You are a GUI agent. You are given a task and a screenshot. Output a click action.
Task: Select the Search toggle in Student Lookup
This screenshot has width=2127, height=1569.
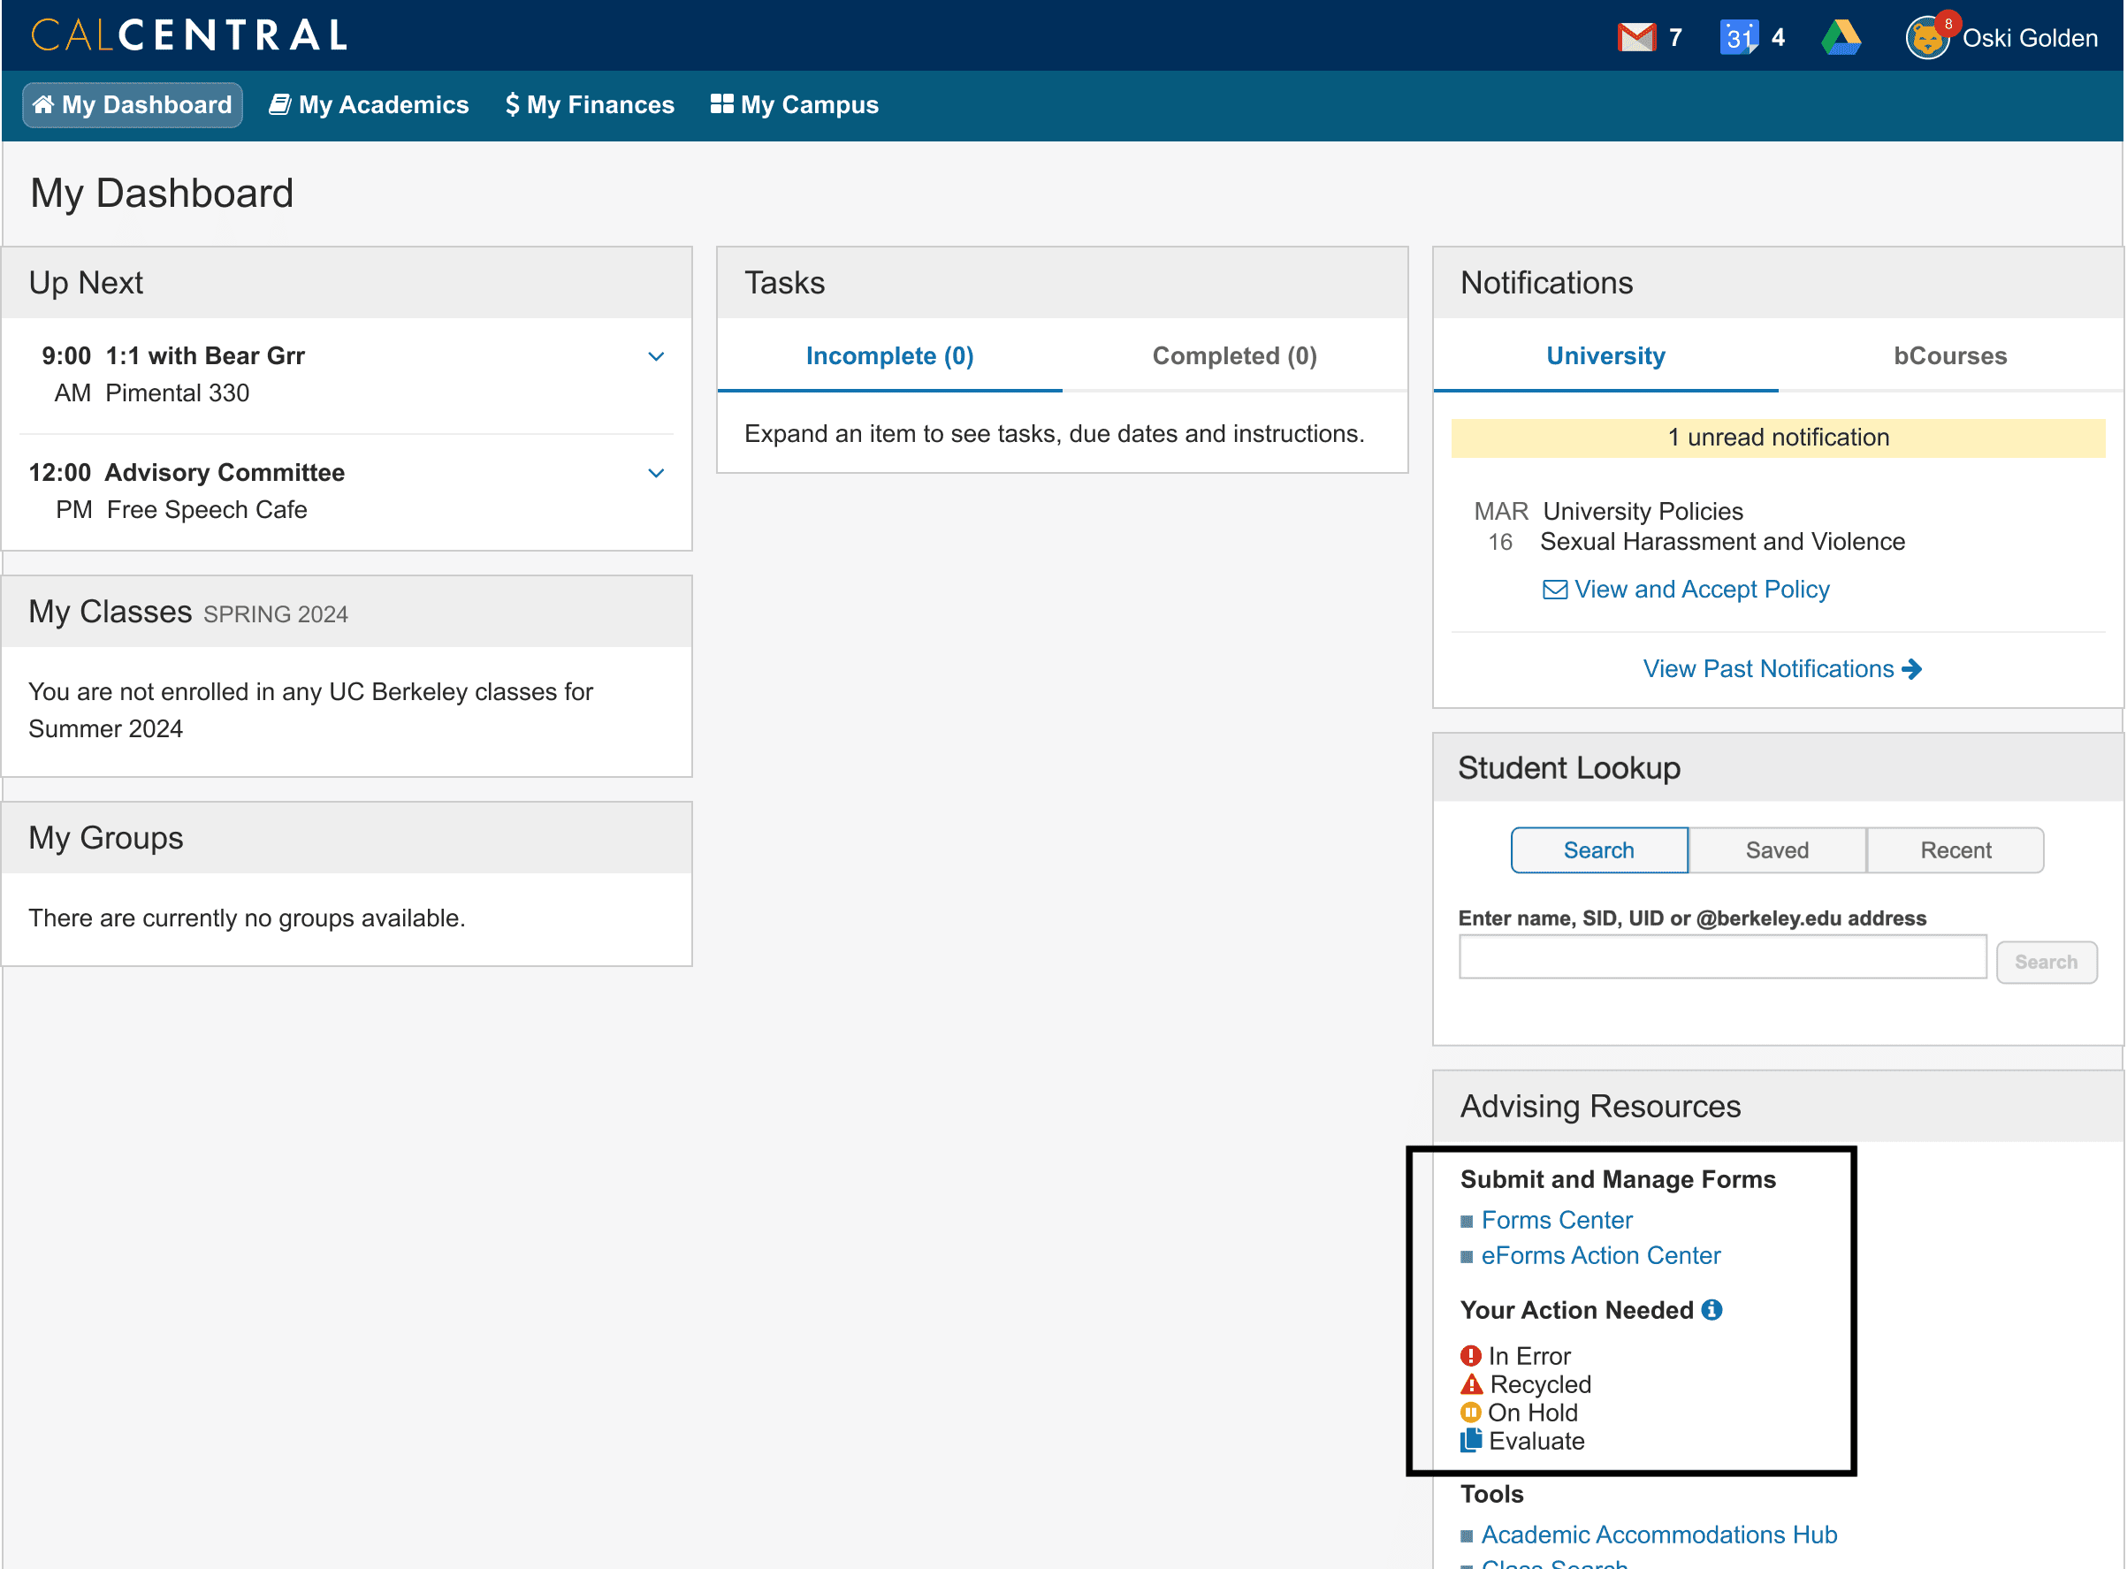coord(1599,850)
